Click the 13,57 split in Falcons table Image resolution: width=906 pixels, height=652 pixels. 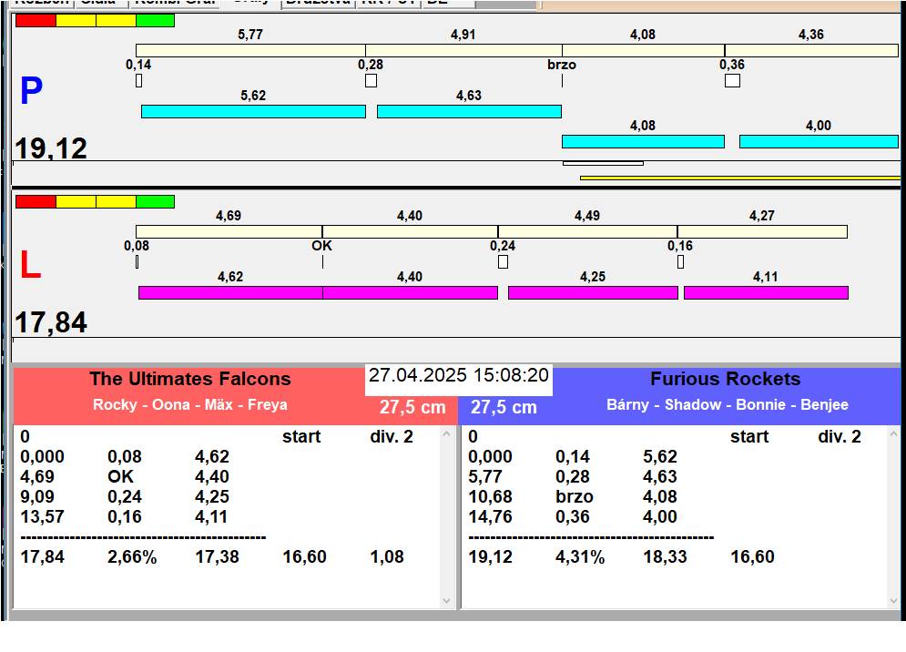pyautogui.click(x=42, y=516)
